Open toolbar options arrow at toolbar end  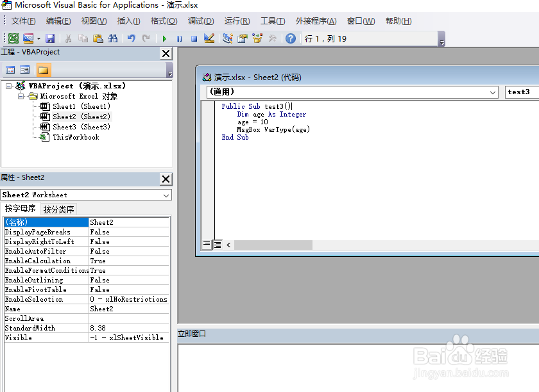point(442,39)
